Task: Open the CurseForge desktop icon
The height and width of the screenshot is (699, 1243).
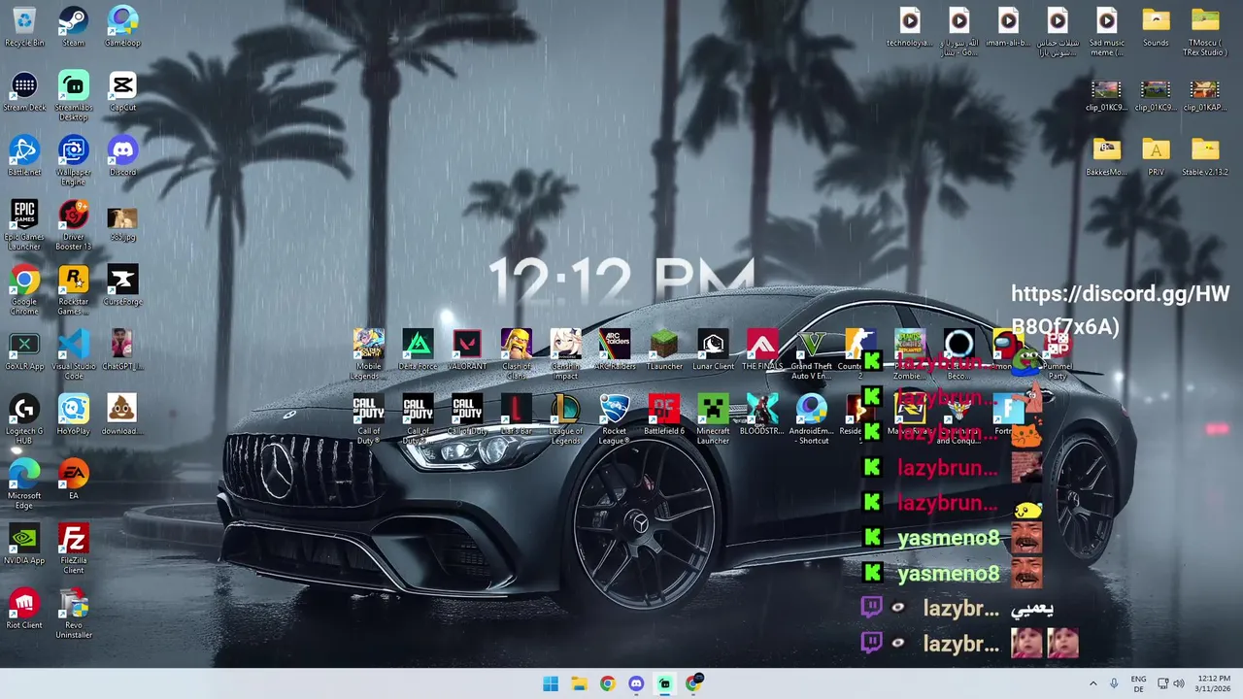Action: tap(122, 285)
